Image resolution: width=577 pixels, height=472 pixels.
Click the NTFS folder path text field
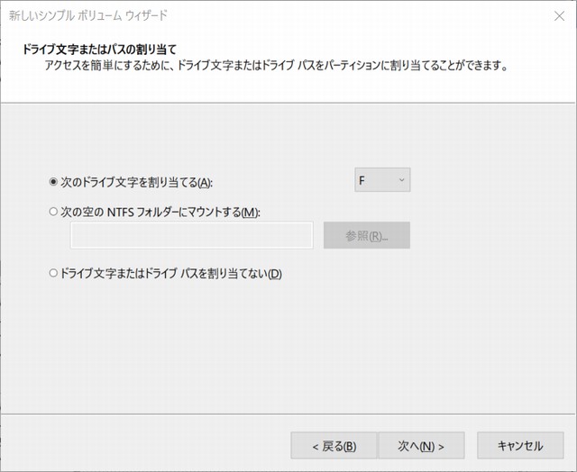click(191, 236)
